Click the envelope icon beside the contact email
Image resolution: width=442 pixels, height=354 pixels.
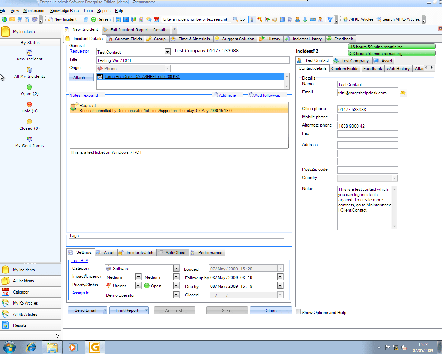pyautogui.click(x=403, y=92)
